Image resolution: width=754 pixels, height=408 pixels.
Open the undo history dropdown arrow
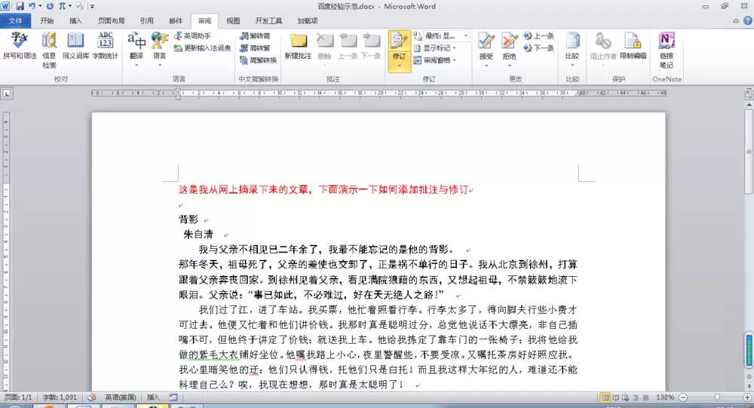point(40,6)
